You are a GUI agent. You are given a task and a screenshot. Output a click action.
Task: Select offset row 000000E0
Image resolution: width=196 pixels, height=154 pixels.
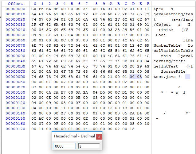tap(15, 82)
